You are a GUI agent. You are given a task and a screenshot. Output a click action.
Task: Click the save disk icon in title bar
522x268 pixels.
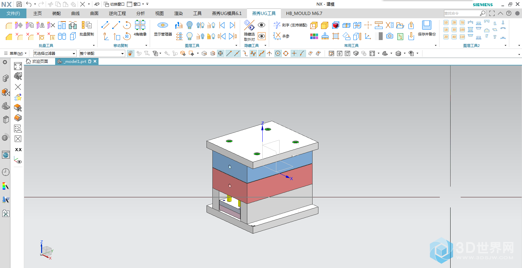(x=19, y=4)
